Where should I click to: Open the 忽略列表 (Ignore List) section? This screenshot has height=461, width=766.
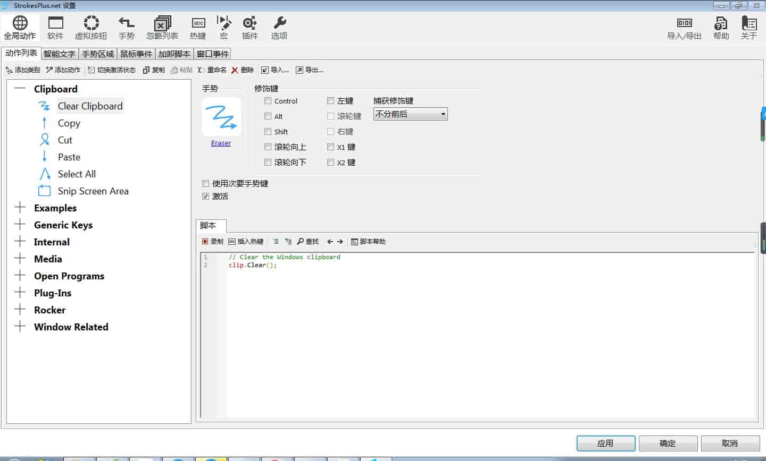[162, 28]
